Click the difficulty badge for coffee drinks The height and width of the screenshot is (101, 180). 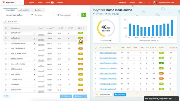81,90
